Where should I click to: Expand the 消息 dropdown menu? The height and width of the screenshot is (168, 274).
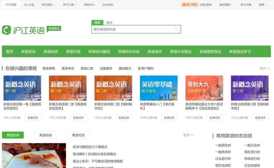point(263,5)
